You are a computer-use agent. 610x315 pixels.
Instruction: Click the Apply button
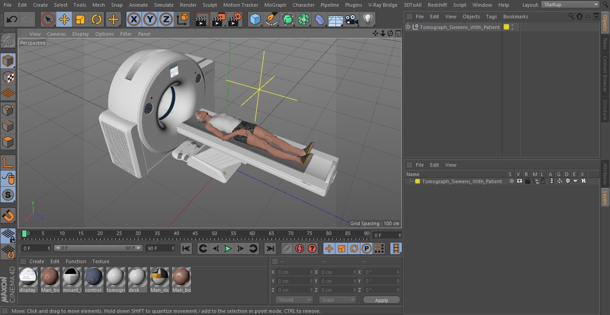coord(381,300)
